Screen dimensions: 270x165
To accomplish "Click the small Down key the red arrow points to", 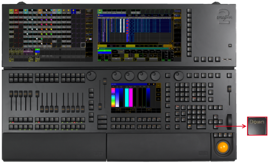I will (x=216, y=126).
